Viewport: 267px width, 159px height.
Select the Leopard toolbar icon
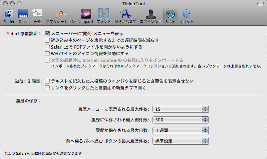tap(86, 14)
